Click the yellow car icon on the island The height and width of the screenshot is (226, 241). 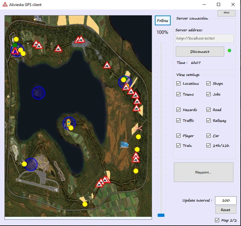click(68, 123)
